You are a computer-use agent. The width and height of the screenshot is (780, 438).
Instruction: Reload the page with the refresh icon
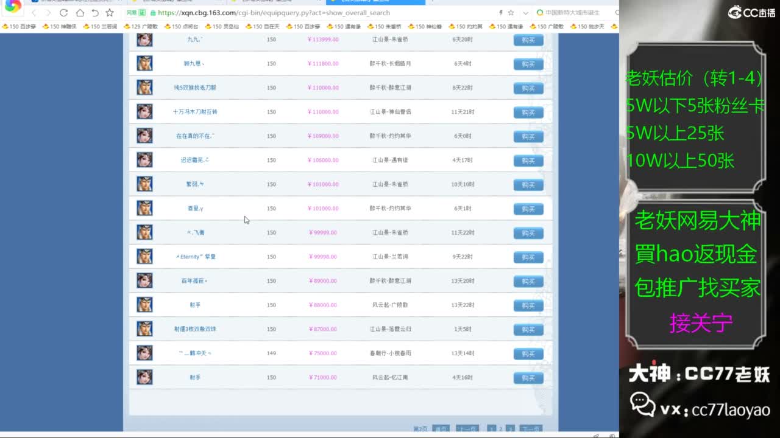click(x=63, y=13)
